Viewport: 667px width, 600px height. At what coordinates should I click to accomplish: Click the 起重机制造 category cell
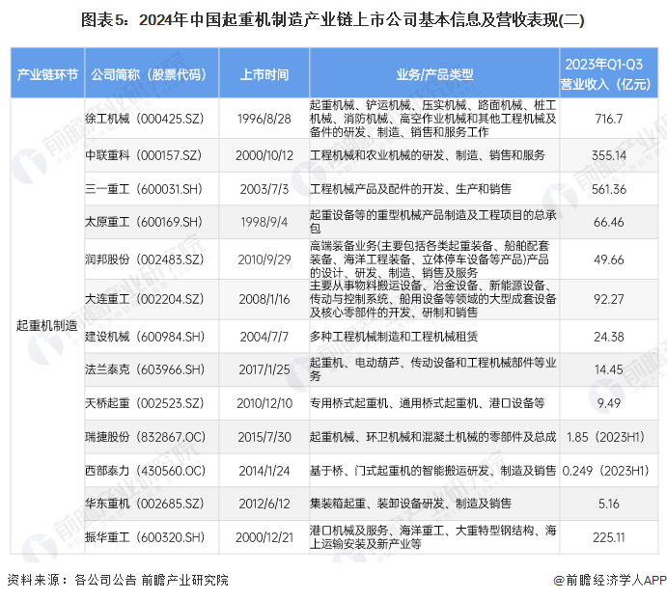point(47,326)
